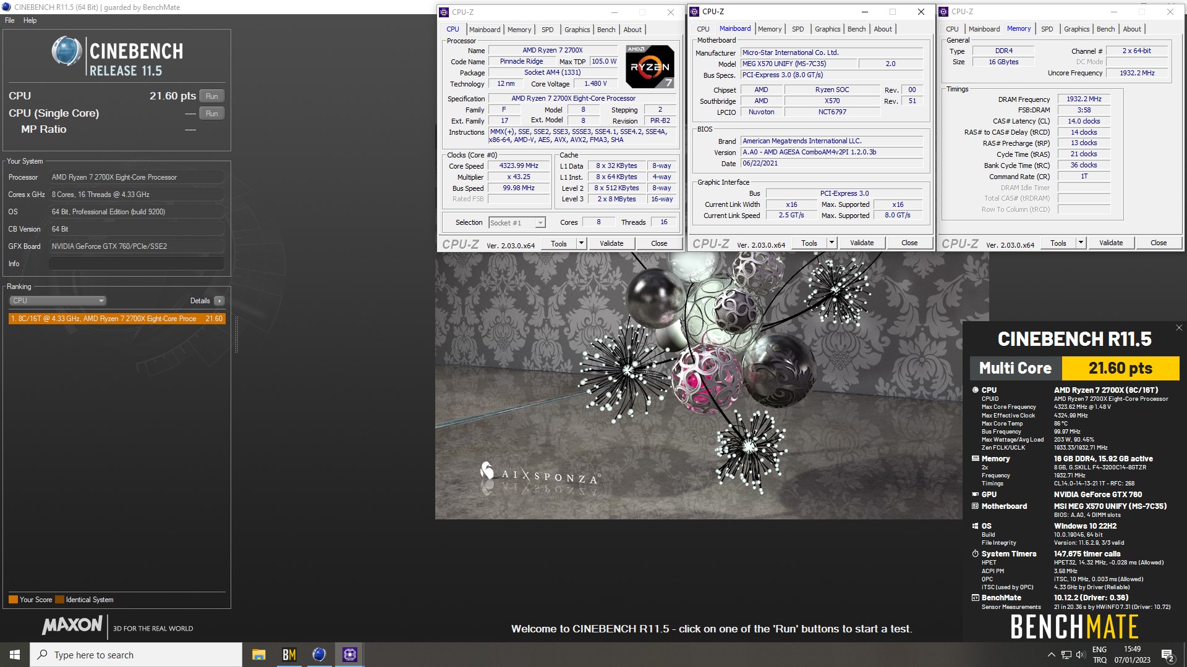Viewport: 1187px width, 667px height.
Task: Select the Ryzen 7 2700X ranking entry
Action: coord(117,319)
